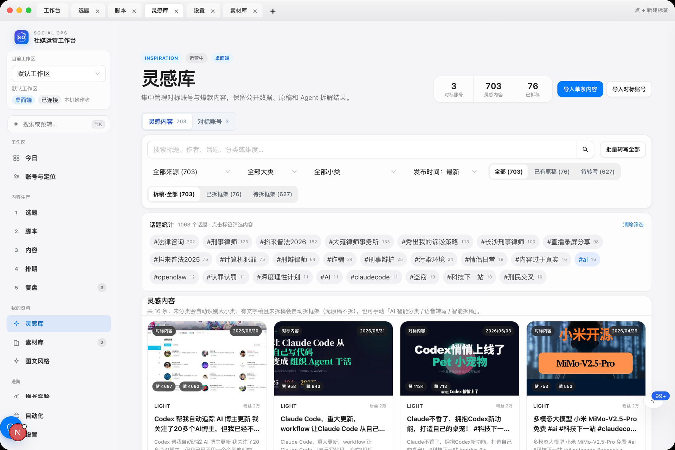Click the #刑事律师 173 topic tag
Screen dimensions: 675x450
point(227,242)
